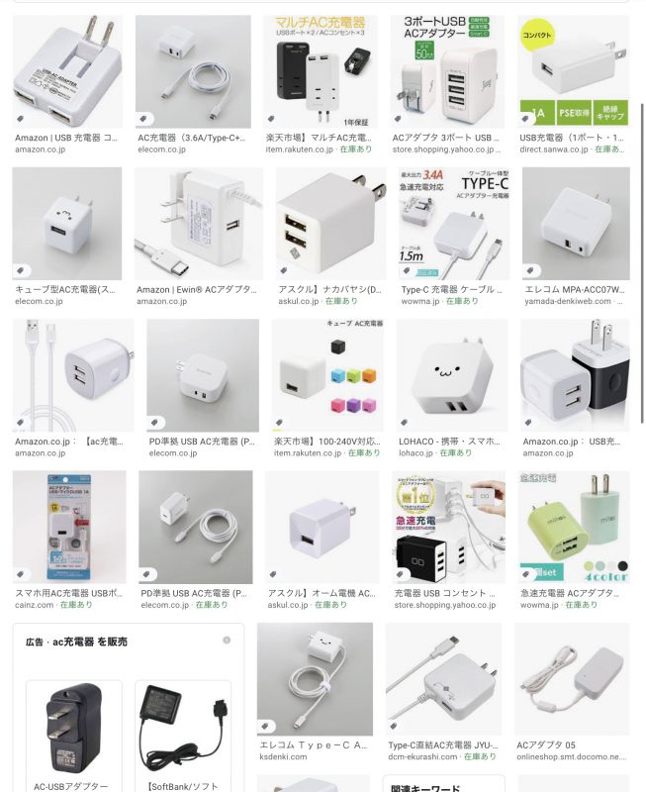Click the onlineshop.smt.docomo ACアダプタ 05 link
This screenshot has width=646, height=792.
[x=571, y=756]
